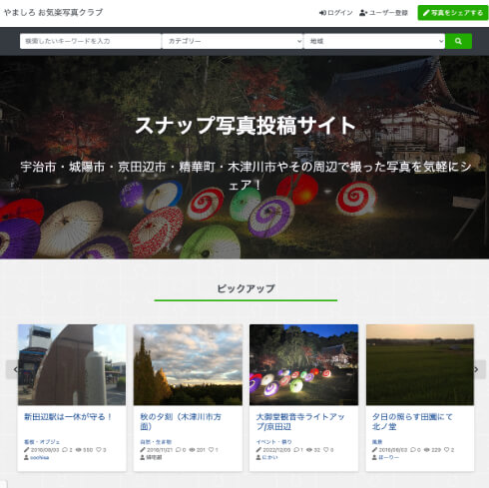Open the 地域 region dropdown
Image resolution: width=489 pixels, height=488 pixels.
(374, 41)
